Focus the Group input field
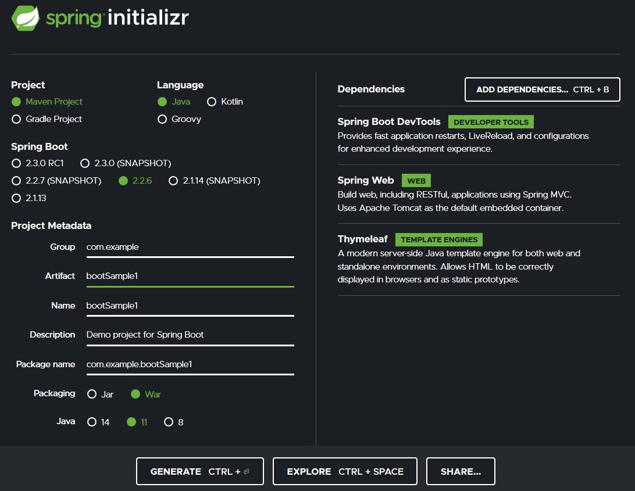The width and height of the screenshot is (635, 491). point(190,248)
